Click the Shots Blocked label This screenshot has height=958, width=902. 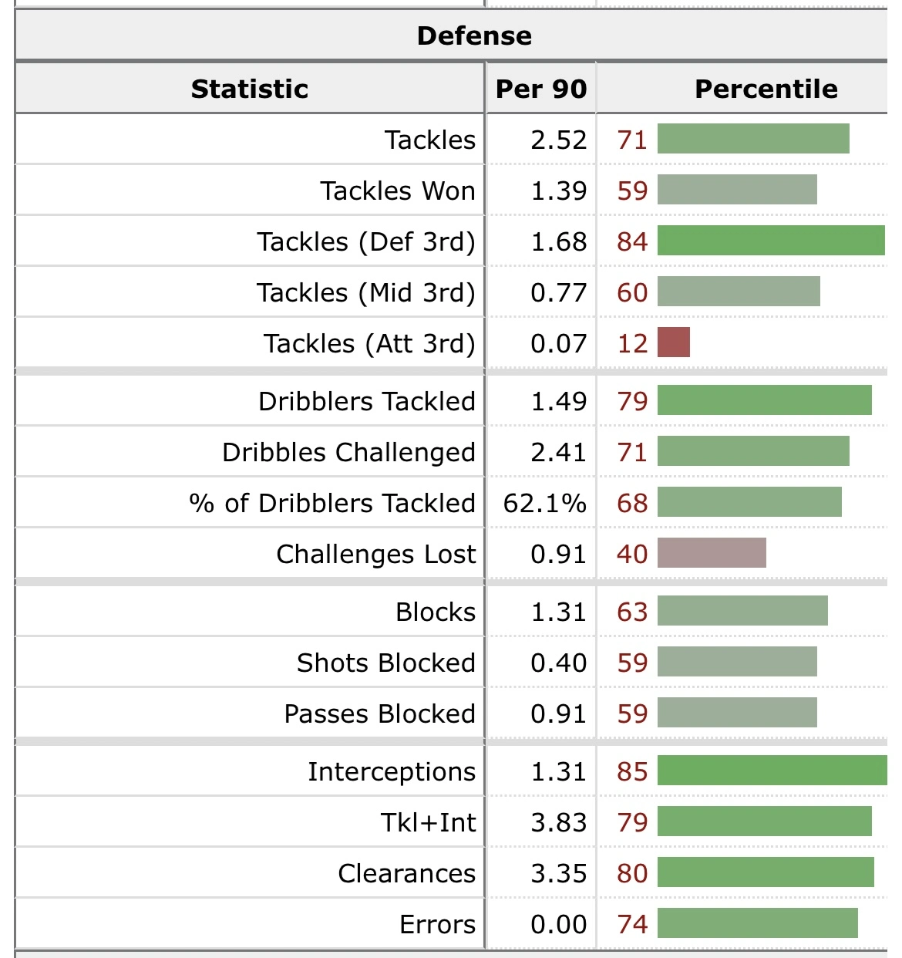coord(386,663)
